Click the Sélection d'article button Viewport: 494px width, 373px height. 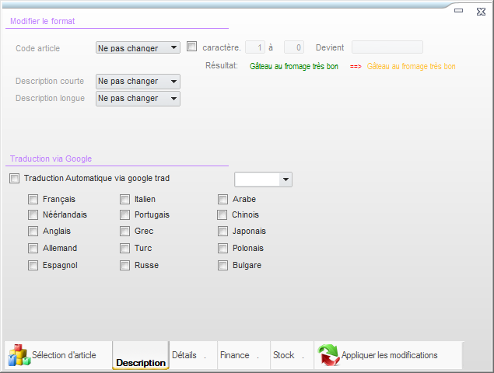point(63,355)
